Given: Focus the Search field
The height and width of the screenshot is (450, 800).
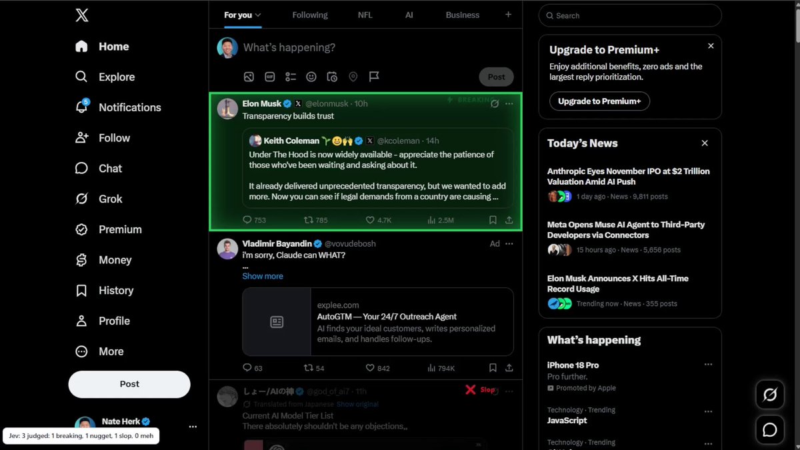Looking at the screenshot, I should coord(630,15).
